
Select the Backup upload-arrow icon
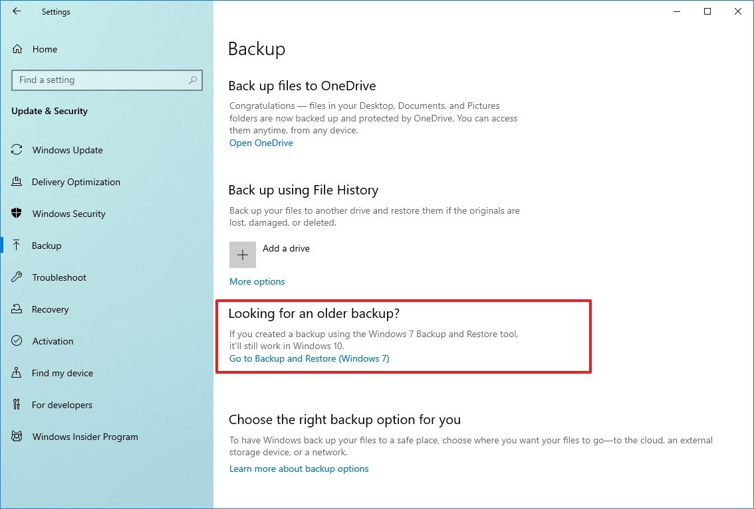point(17,246)
